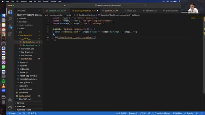Screen dimensions: 205x115
Task: Expand the RUNNING TASKS section
Action: pyautogui.click(x=24, y=110)
